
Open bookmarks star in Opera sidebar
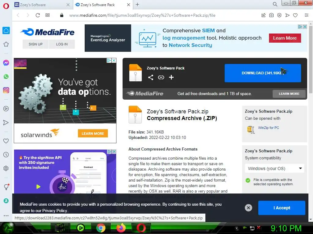pos(6,44)
